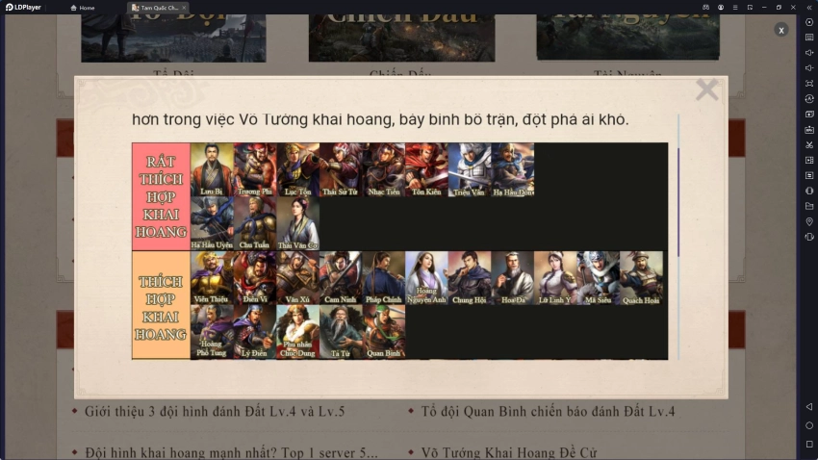818x460 pixels.
Task: Click the LDPlayer volume down icon
Action: coord(809,67)
